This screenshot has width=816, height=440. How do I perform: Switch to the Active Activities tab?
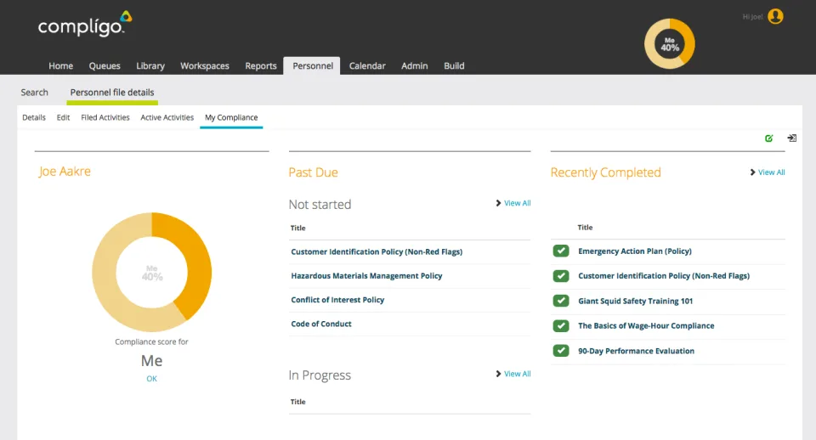tap(167, 117)
